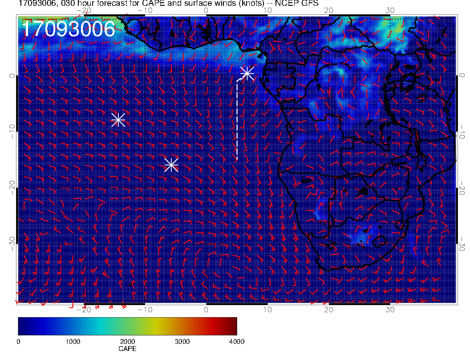Click the large white 17093006 timestamp overlay
The height and width of the screenshot is (363, 470).
68,30
